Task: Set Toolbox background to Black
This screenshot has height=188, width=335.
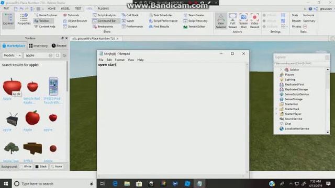Action: click(41, 167)
